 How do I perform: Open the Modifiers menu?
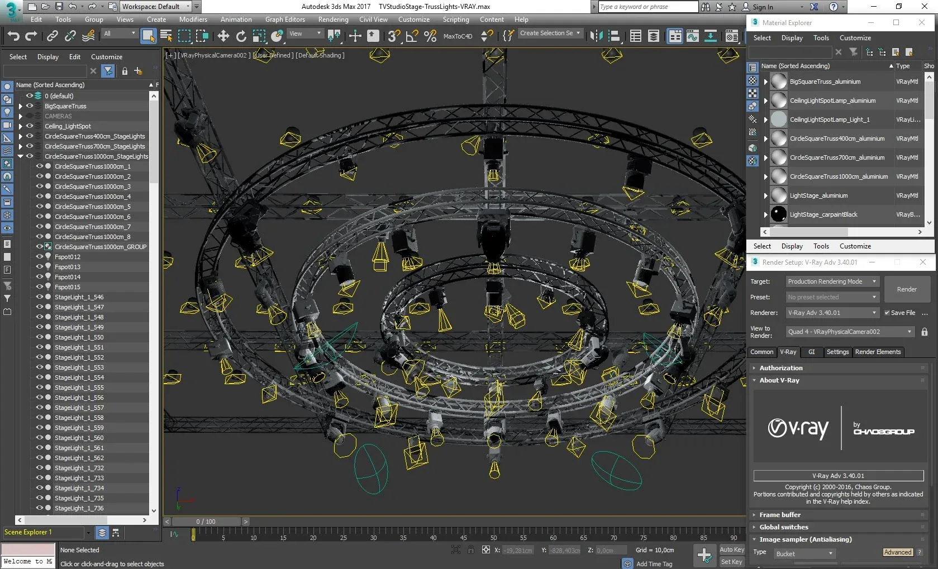pyautogui.click(x=193, y=20)
